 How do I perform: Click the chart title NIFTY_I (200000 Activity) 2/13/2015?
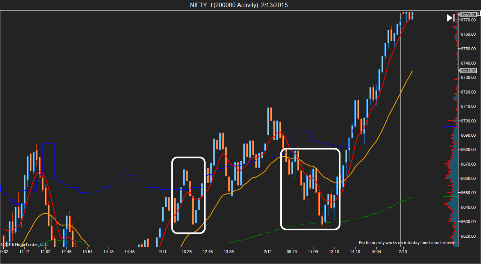[x=239, y=5]
